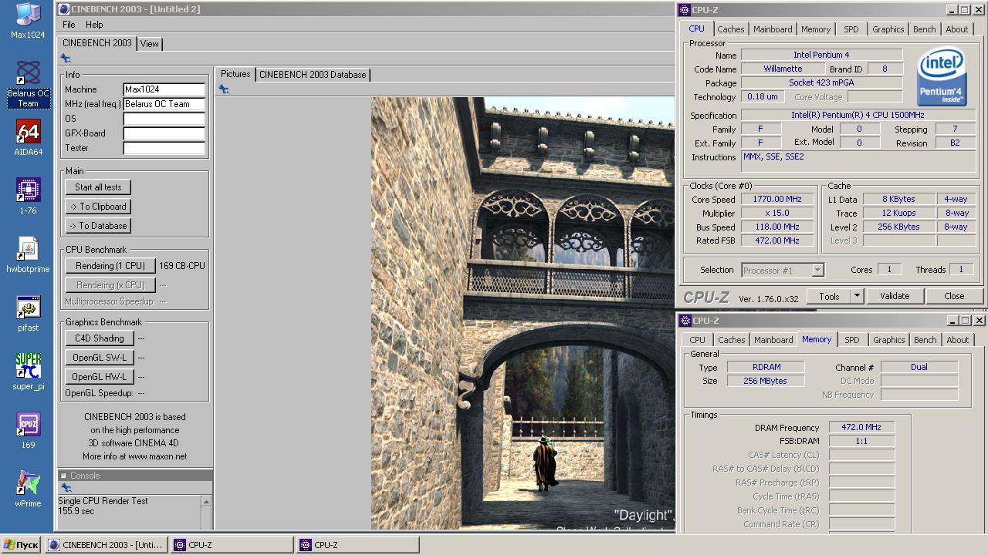Image resolution: width=988 pixels, height=555 pixels.
Task: Click the pin icon below the CINEBENCH 2003 tab
Action: tap(66, 59)
